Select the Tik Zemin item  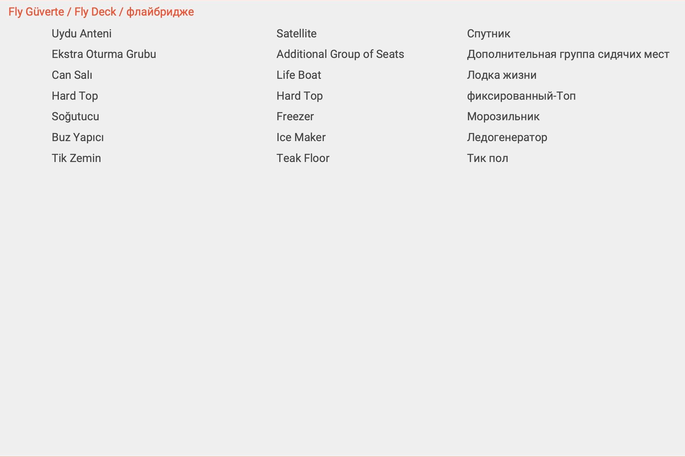point(76,158)
